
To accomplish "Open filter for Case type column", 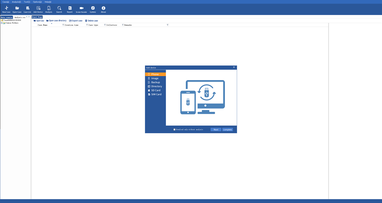I will [87, 25].
